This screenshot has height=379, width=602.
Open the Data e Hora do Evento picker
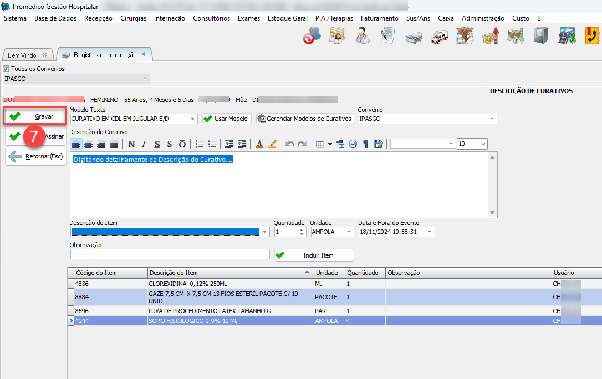click(430, 232)
